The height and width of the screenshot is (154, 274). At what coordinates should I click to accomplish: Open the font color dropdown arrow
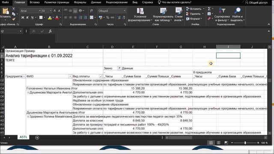pyautogui.click(x=60, y=18)
